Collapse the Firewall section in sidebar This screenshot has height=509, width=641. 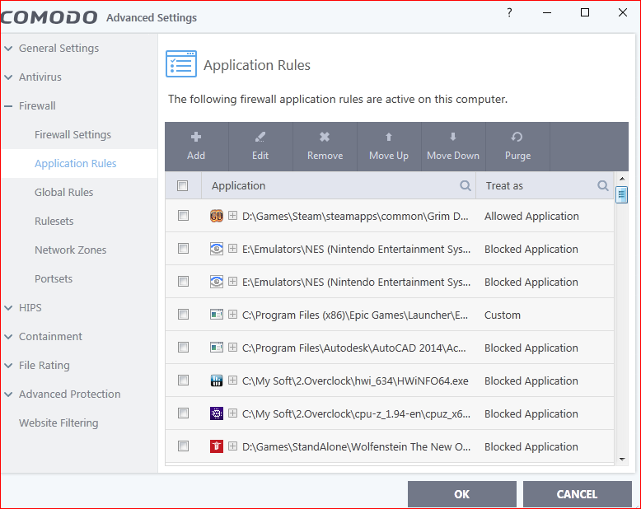point(8,106)
